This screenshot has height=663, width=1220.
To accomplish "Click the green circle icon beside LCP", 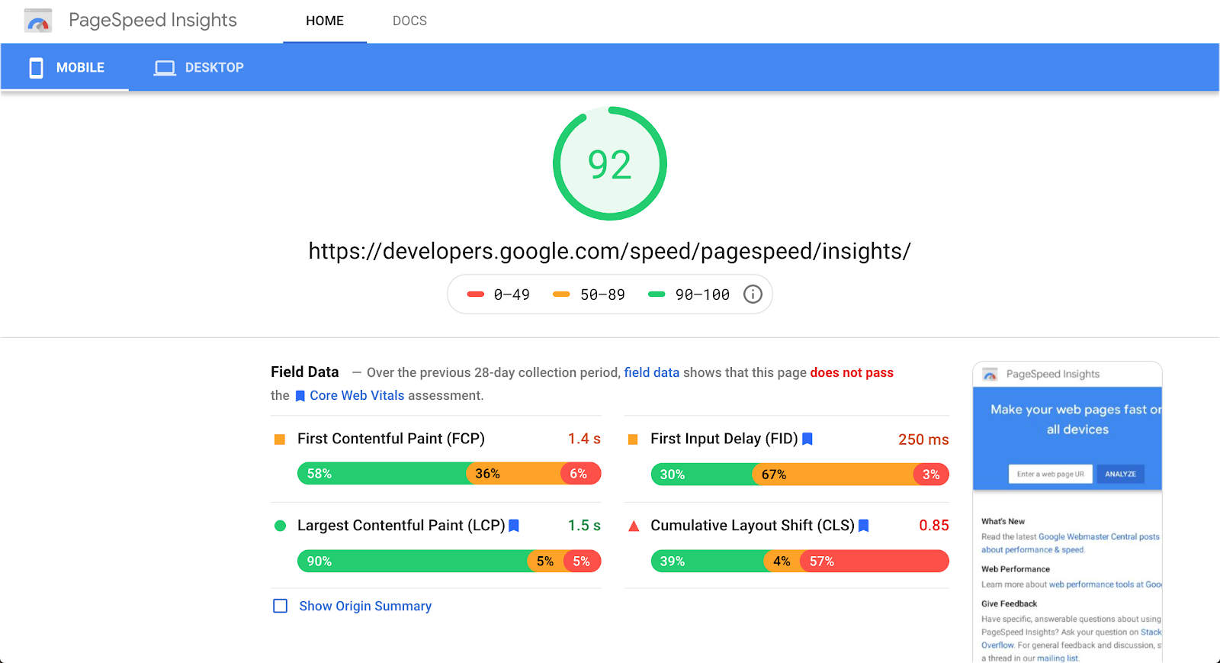I will 280,526.
